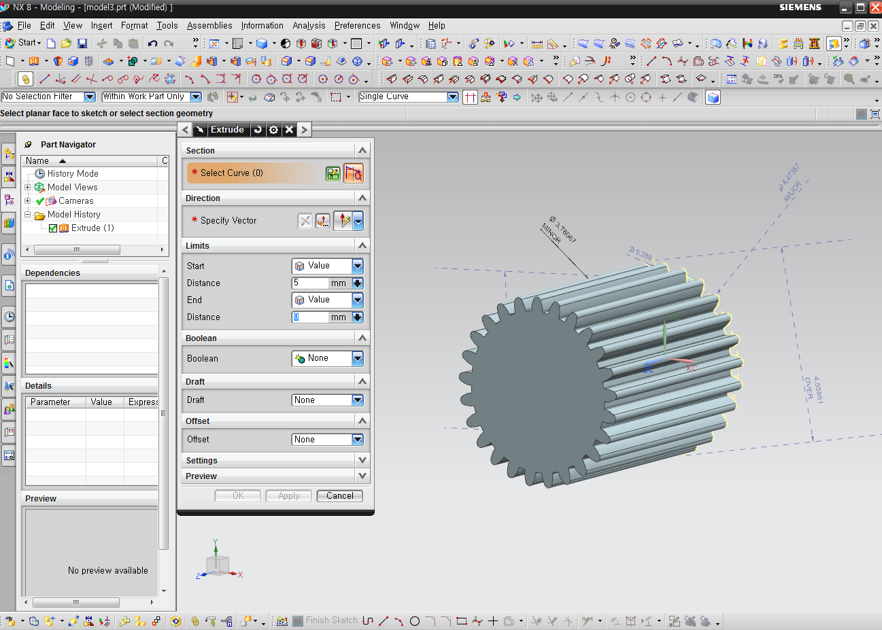Image resolution: width=882 pixels, height=630 pixels.
Task: Select the Circle tool in bottom sketch toolbar
Action: point(415,621)
